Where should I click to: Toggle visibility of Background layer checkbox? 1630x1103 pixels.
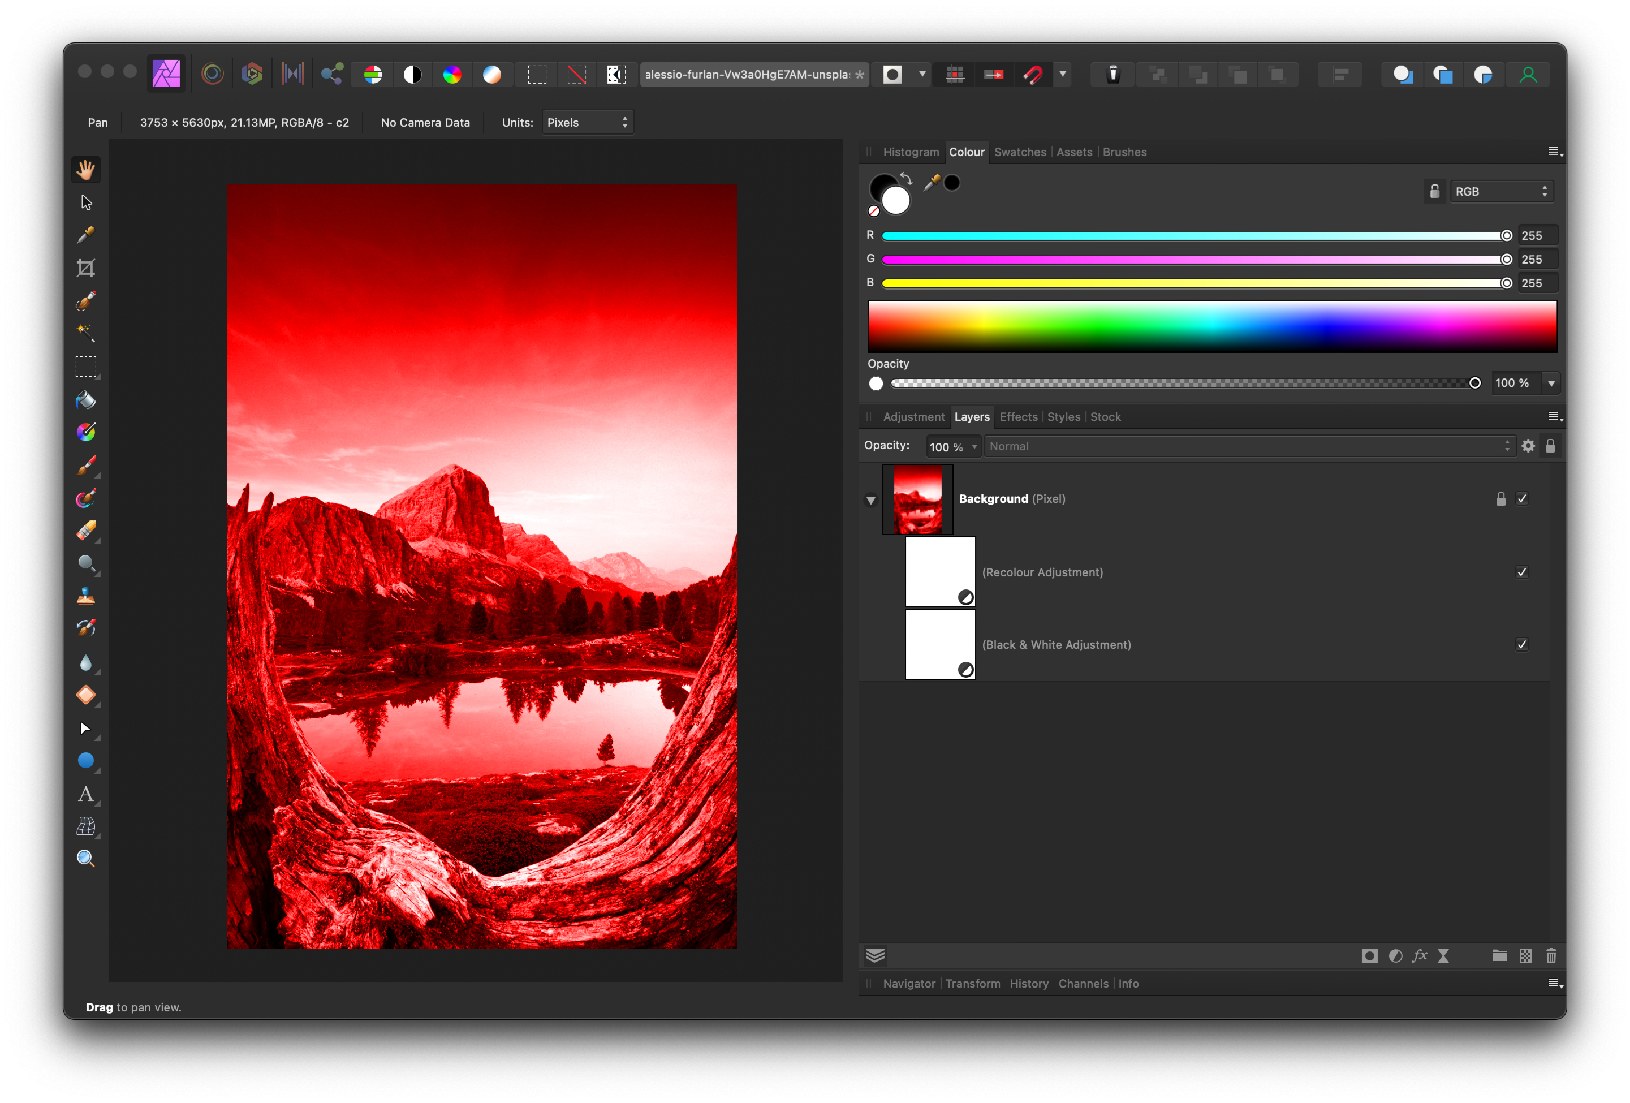pyautogui.click(x=1521, y=499)
